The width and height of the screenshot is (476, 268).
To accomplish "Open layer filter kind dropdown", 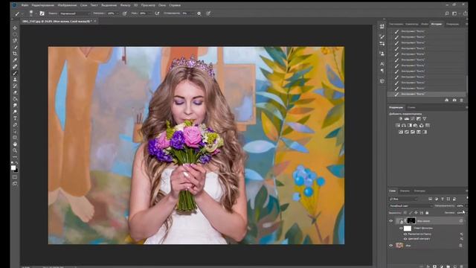I will [404, 199].
